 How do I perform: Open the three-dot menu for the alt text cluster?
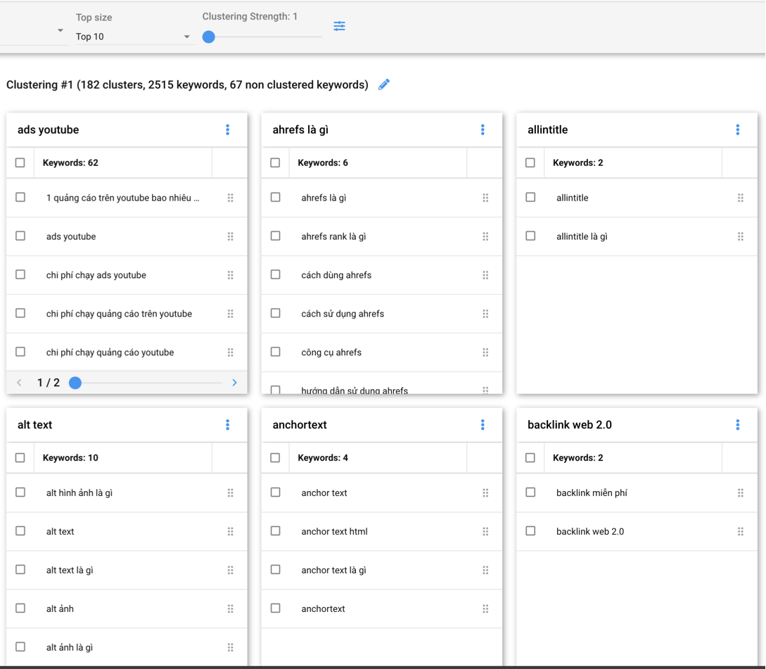[228, 425]
